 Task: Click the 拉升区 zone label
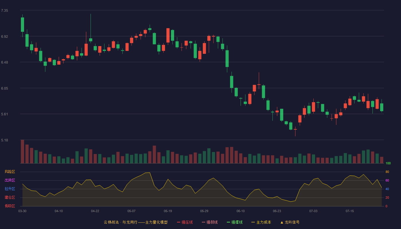point(10,189)
